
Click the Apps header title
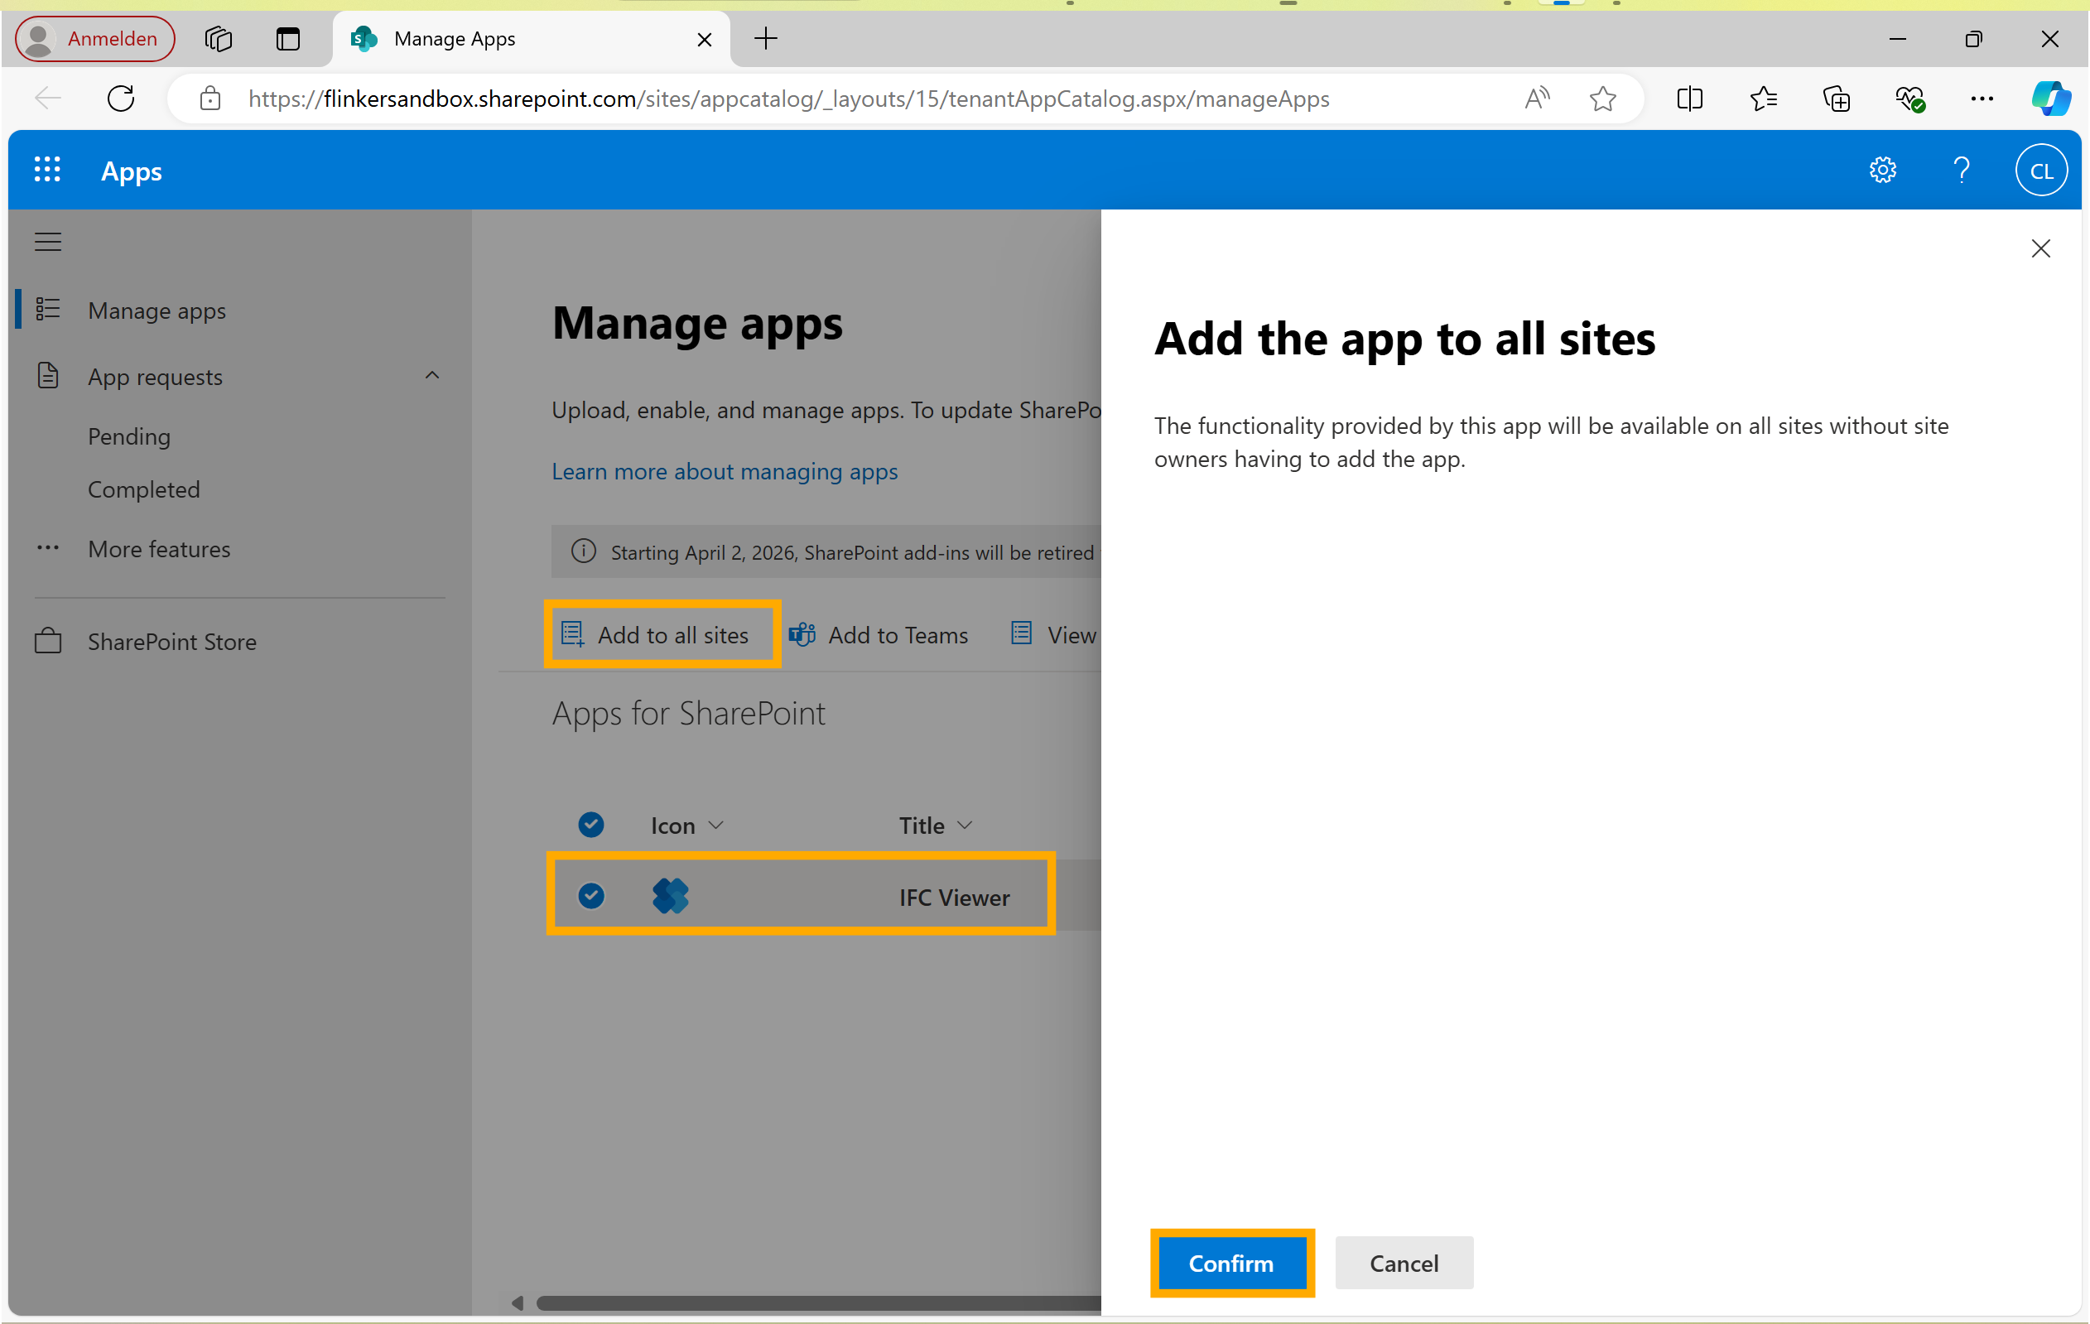click(132, 171)
